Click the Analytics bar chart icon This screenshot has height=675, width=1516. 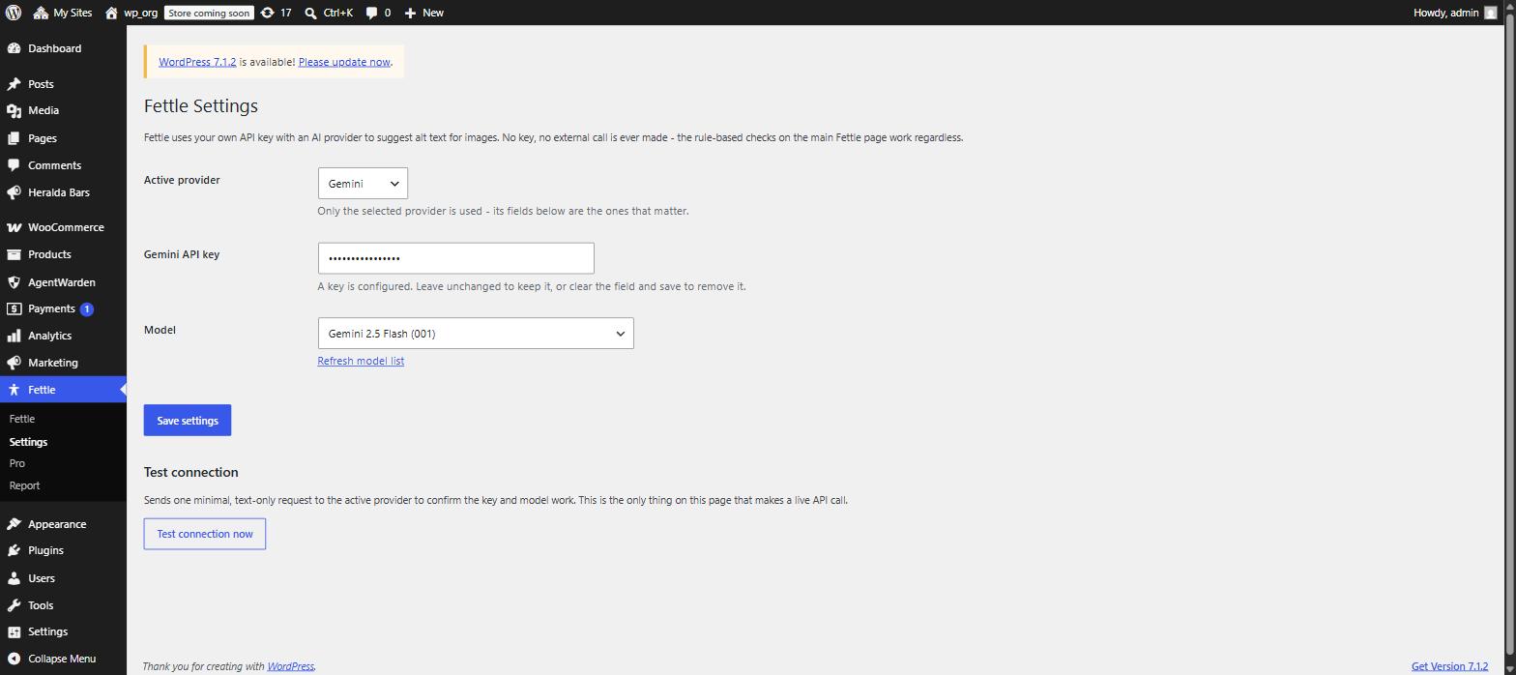pos(14,336)
